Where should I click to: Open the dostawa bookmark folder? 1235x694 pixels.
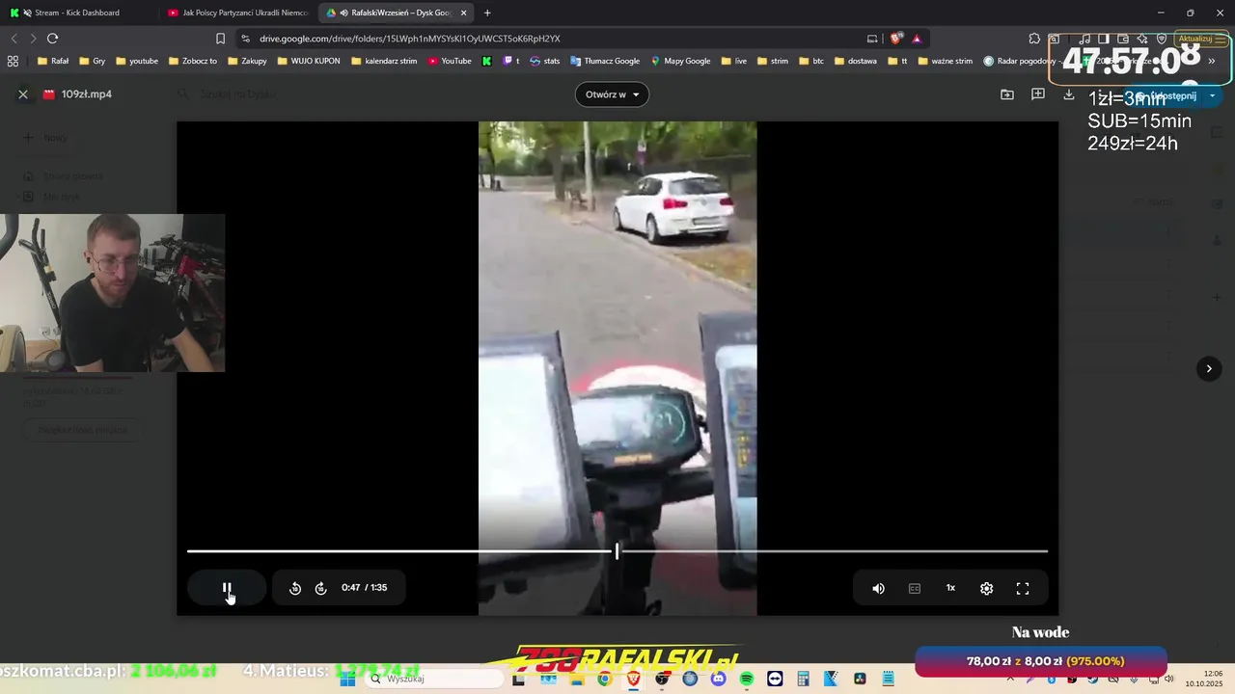pos(855,61)
